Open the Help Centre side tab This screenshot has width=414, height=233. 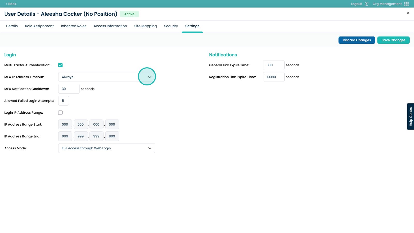(410, 116)
